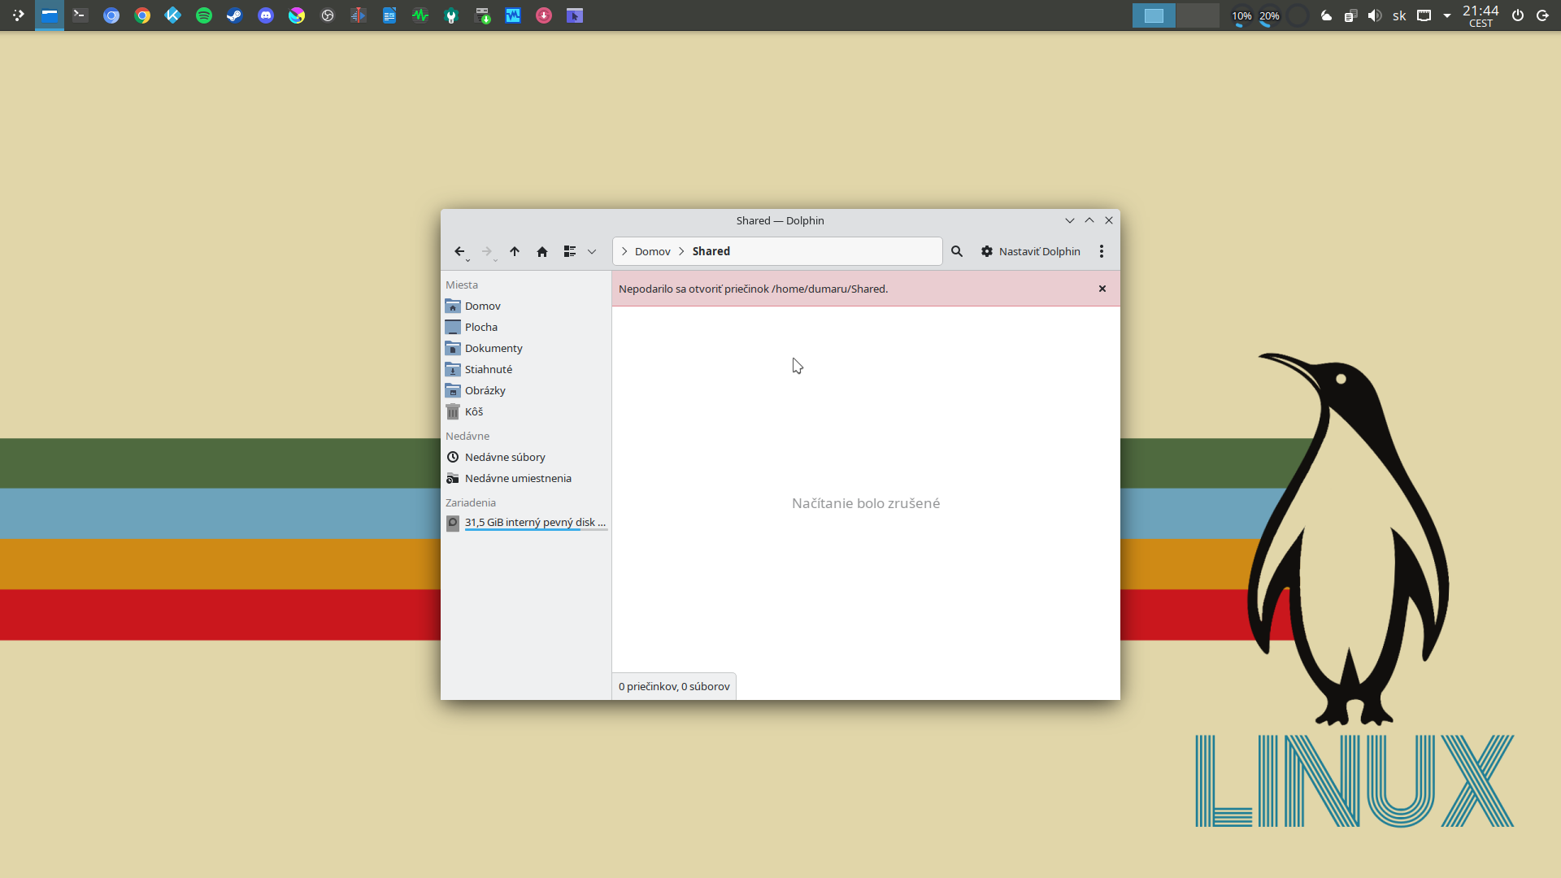Switch view mode using the view icon
Screen dimensions: 1561x878
point(570,252)
